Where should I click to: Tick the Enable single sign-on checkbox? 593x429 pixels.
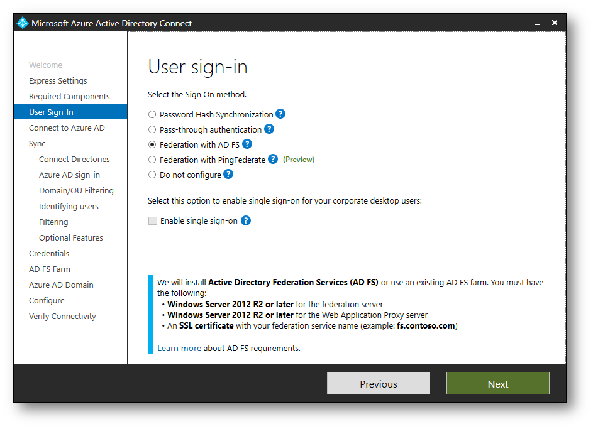coord(153,221)
